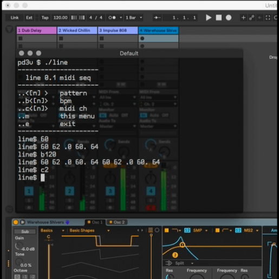The height and width of the screenshot is (279, 279).
Task: Select Octave -2 for the sub
Action: click(33, 276)
